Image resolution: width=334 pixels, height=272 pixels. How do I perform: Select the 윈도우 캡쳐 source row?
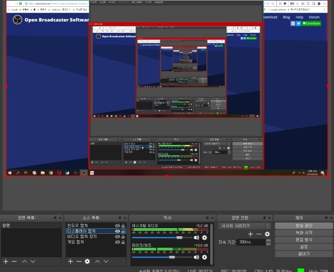pos(96,226)
